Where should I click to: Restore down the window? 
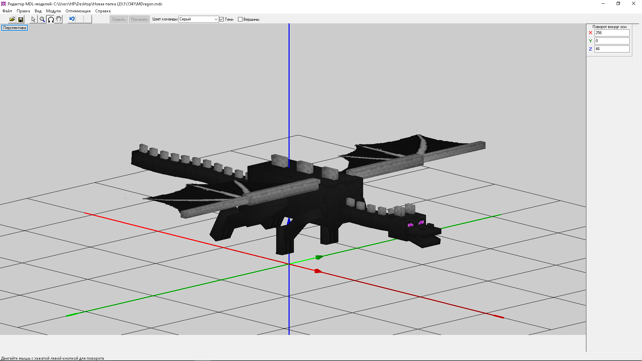(x=618, y=4)
